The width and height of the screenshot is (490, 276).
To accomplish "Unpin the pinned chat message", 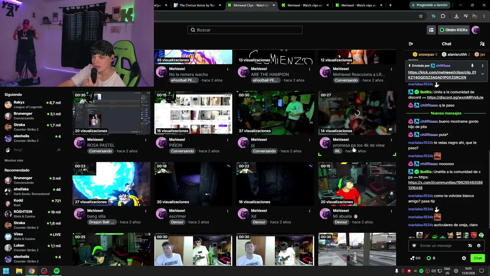I will coord(472,66).
